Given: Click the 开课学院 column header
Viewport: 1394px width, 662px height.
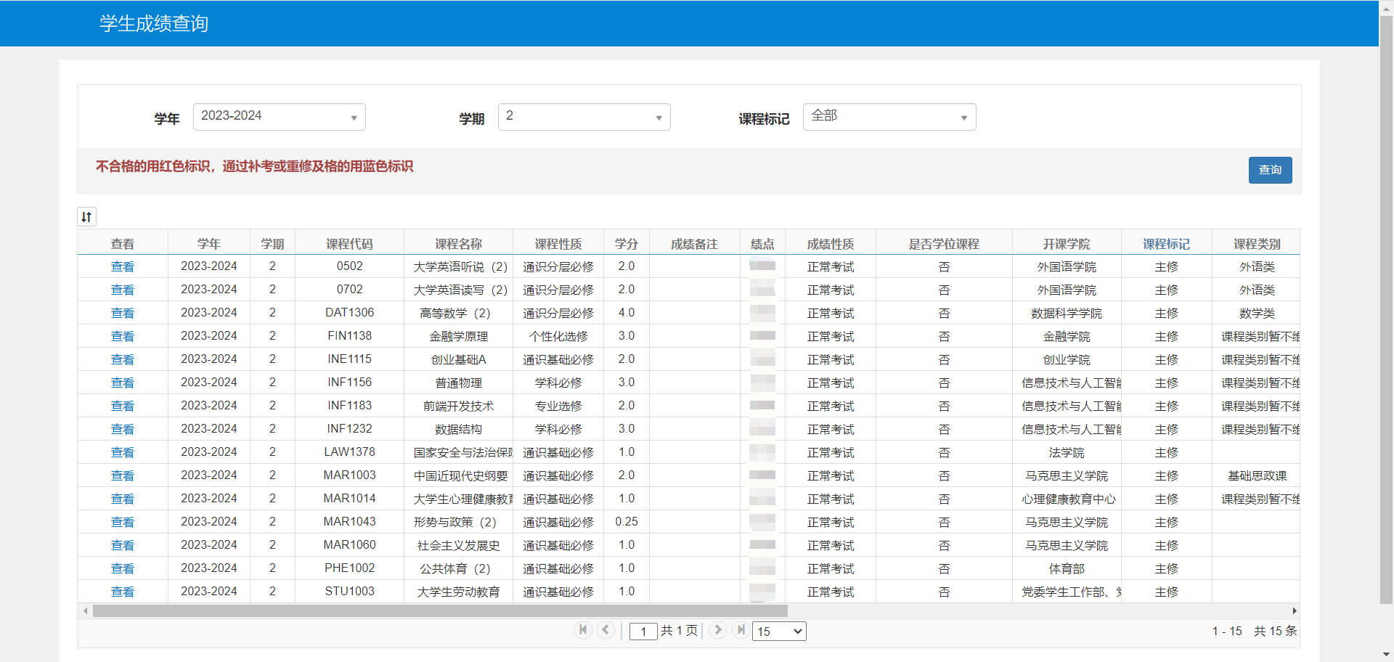Looking at the screenshot, I should point(1067,244).
